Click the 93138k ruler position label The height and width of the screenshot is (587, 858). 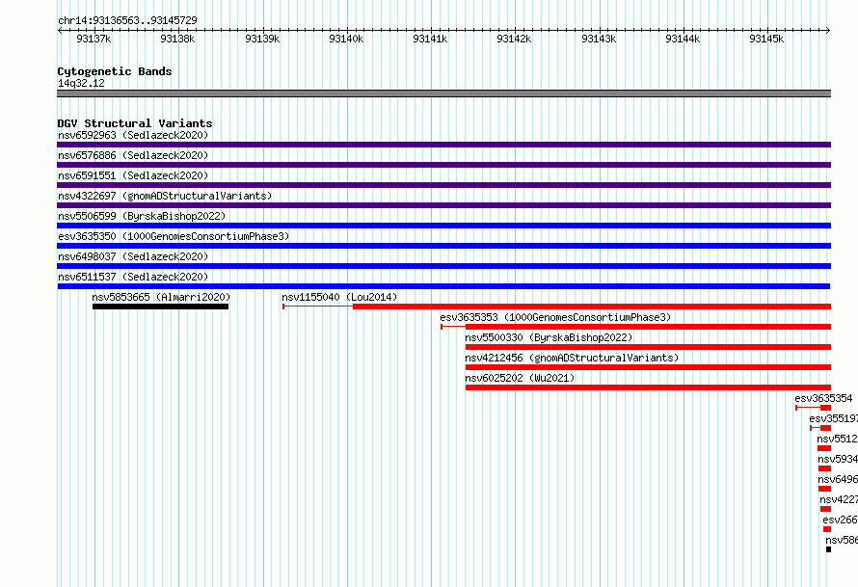click(177, 39)
